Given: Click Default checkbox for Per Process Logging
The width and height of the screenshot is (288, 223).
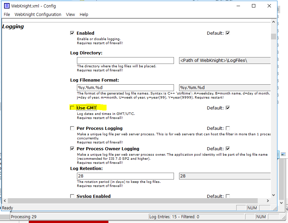Looking at the screenshot, I should pos(228,128).
